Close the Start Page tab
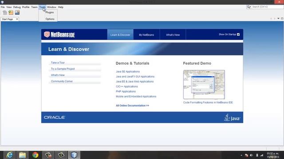This screenshot has height=159, width=284. coord(17,19)
